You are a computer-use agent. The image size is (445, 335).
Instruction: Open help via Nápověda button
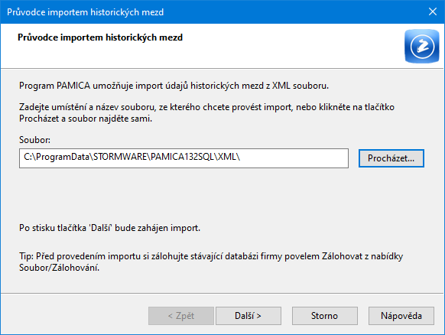coord(401,316)
